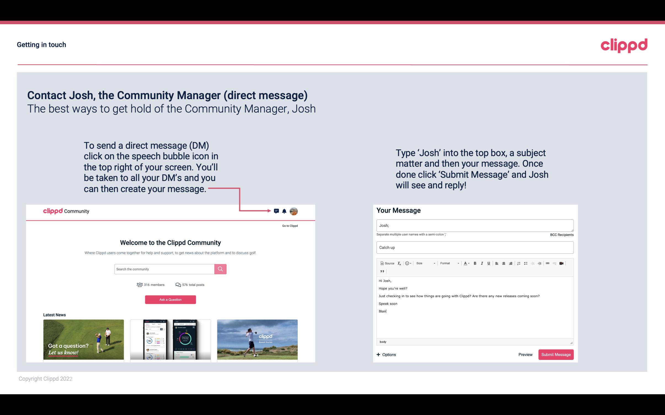This screenshot has width=665, height=415.
Task: Click the Clippd Community header link
Action: (x=66, y=211)
